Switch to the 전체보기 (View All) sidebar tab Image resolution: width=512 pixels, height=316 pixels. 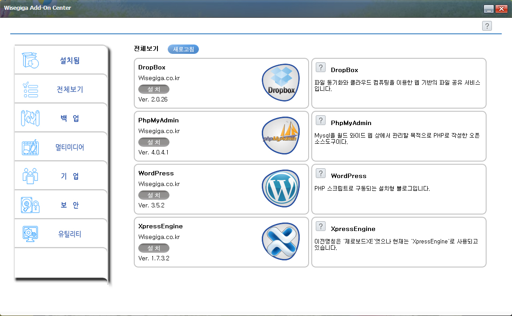(x=61, y=89)
